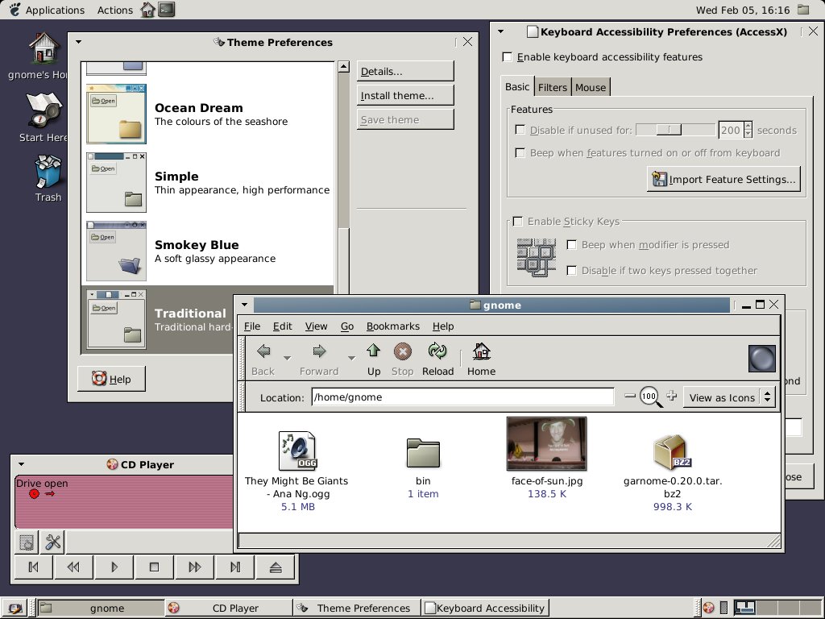Expand the Forward history dropdown arrow

coord(351,358)
